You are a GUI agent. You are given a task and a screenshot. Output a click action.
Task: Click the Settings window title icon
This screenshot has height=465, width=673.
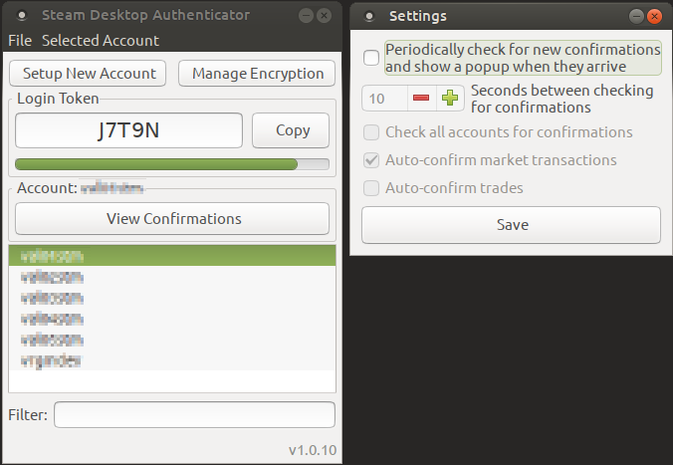point(369,17)
